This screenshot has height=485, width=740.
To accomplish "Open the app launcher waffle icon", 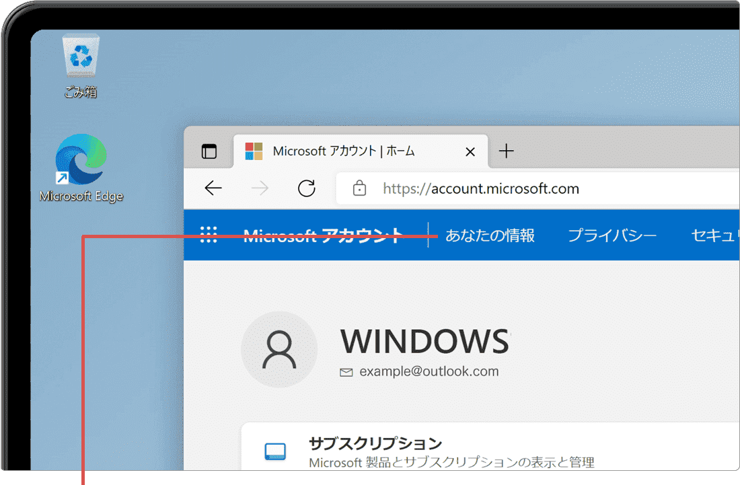I will [x=209, y=235].
